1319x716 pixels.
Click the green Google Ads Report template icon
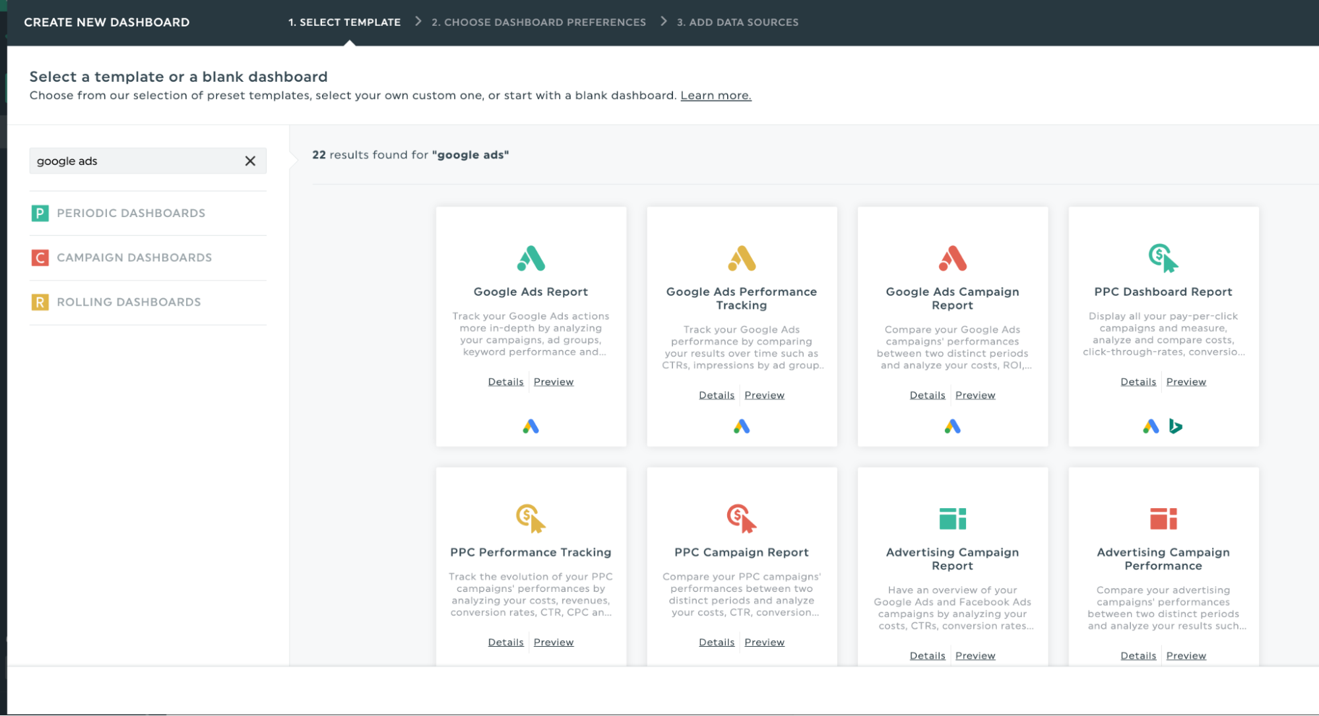pyautogui.click(x=531, y=259)
